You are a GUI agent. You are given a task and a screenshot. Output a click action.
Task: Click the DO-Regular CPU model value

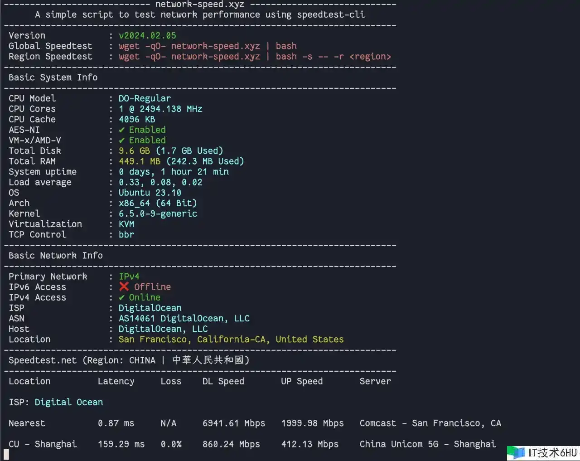click(x=145, y=98)
